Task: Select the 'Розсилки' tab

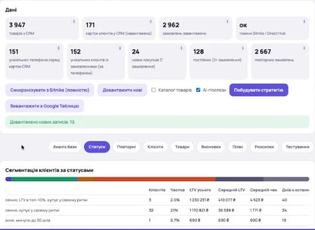Action: point(264,147)
